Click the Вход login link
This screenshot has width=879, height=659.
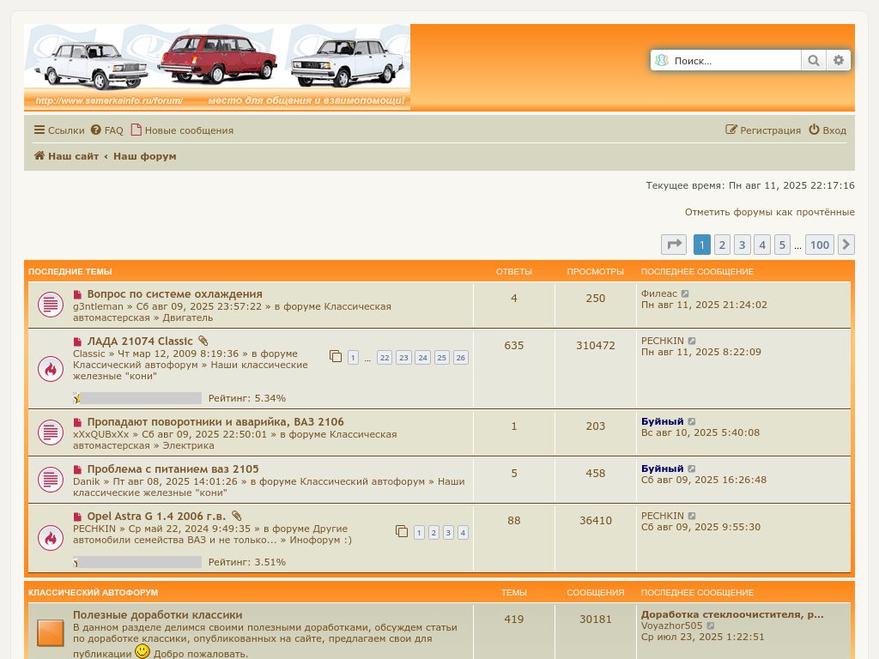[827, 130]
